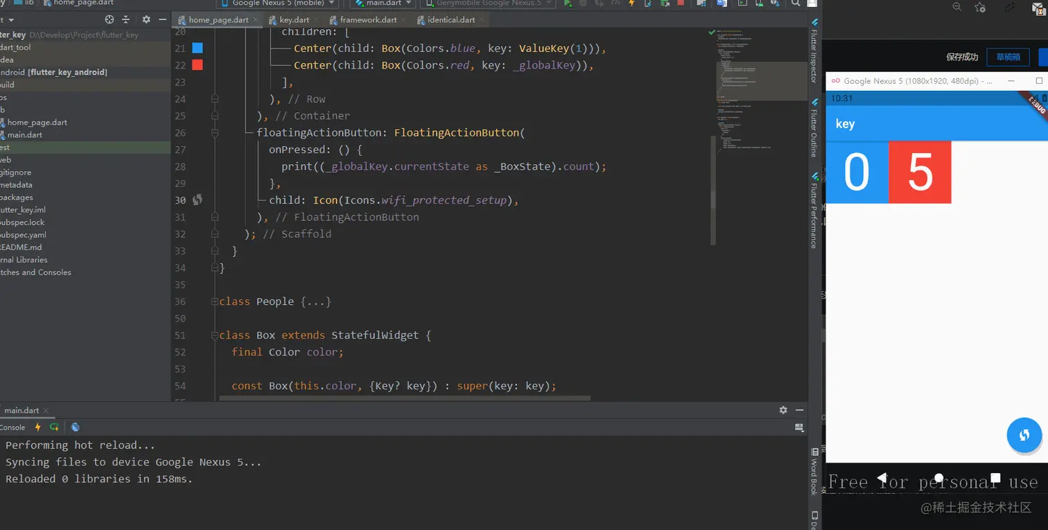Screen dimensions: 1048x530
Task: Open Dart DevTools from console toolbar
Action: point(75,427)
